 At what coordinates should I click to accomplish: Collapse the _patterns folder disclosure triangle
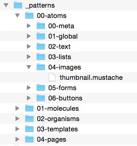click(x=6, y=5)
